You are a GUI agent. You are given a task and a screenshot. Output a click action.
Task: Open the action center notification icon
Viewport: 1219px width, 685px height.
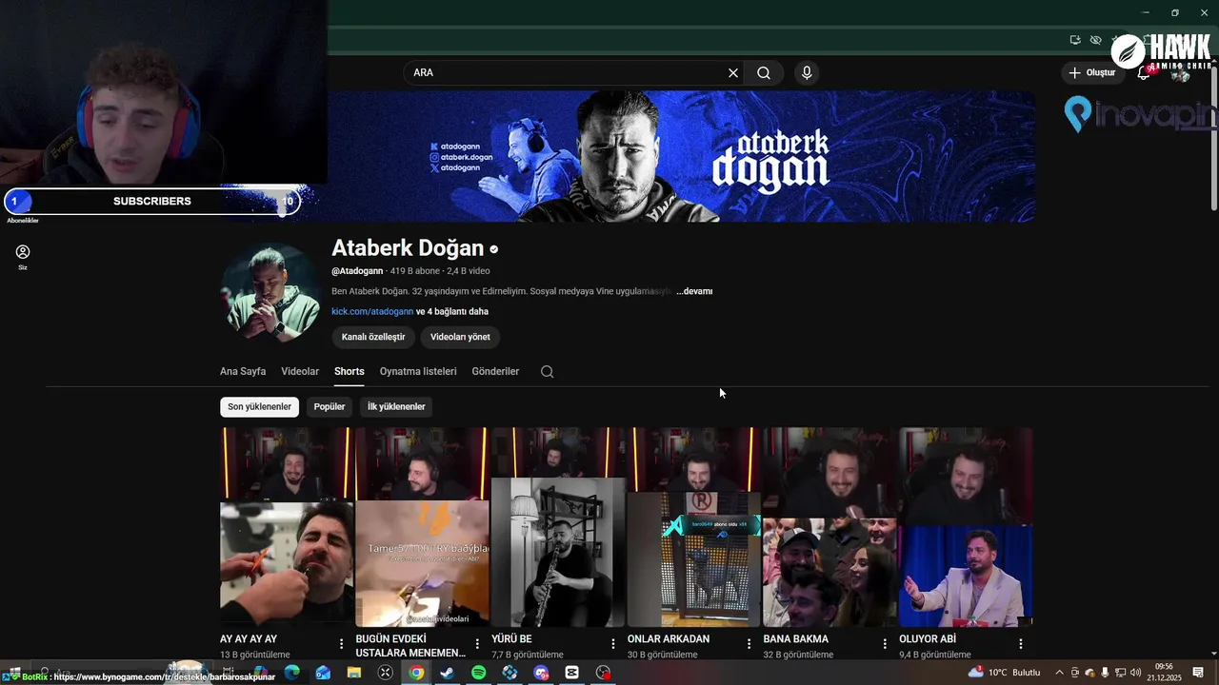[1198, 673]
